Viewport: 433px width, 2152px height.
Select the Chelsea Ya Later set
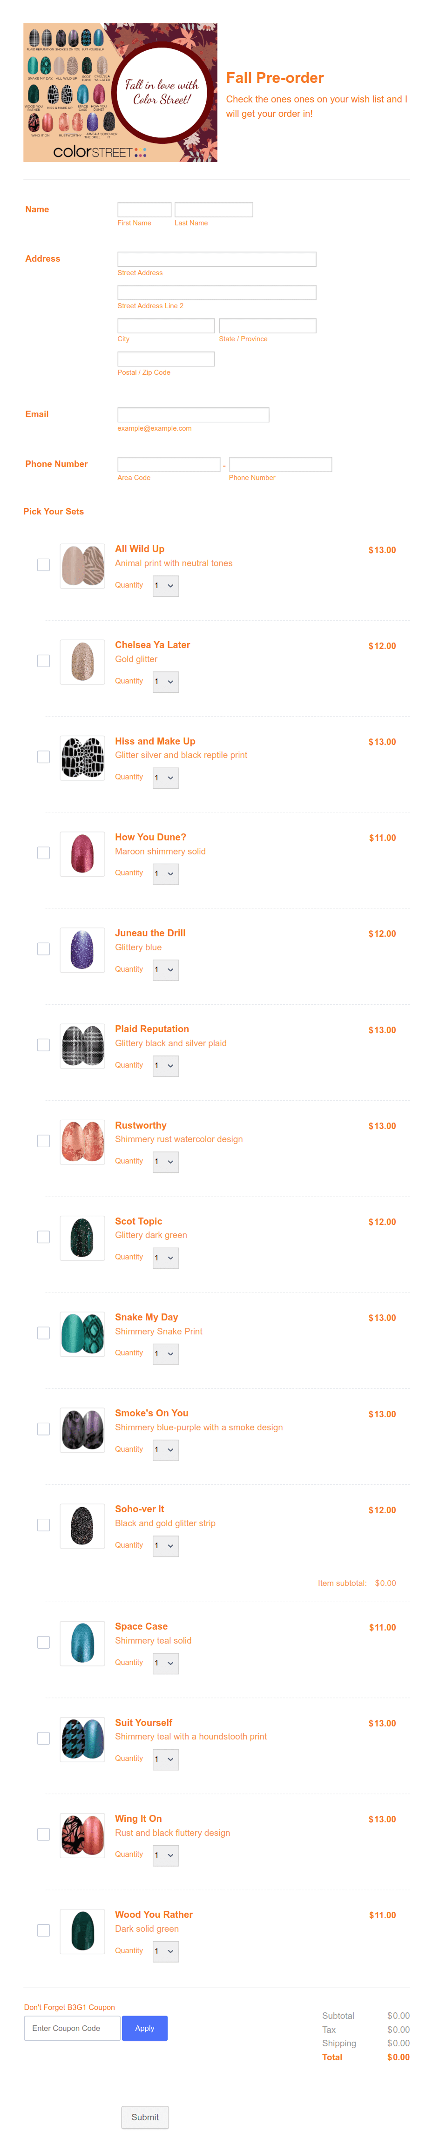(x=43, y=661)
